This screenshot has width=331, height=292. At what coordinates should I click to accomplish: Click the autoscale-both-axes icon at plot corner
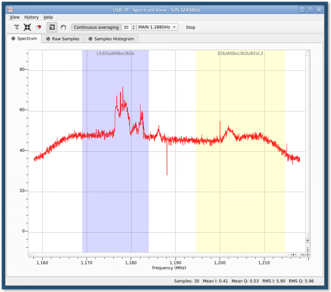pyautogui.click(x=307, y=254)
